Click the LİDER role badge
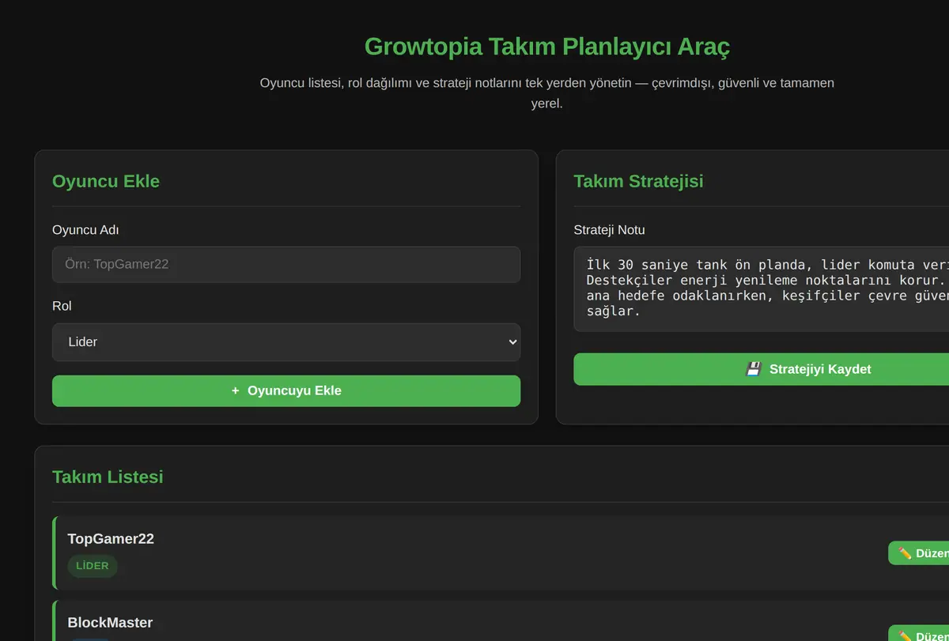Image resolution: width=949 pixels, height=641 pixels. pyautogui.click(x=93, y=566)
